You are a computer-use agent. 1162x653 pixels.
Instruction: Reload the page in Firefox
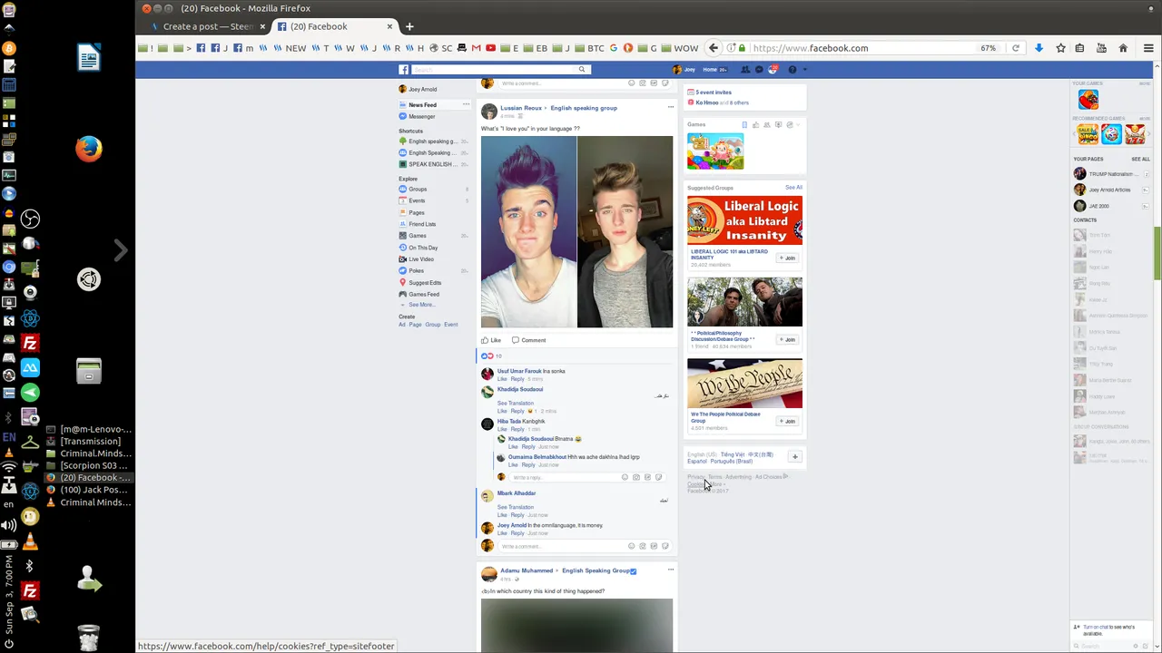coord(1016,48)
